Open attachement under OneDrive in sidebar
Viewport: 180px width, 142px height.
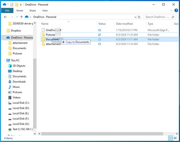pos(18,43)
